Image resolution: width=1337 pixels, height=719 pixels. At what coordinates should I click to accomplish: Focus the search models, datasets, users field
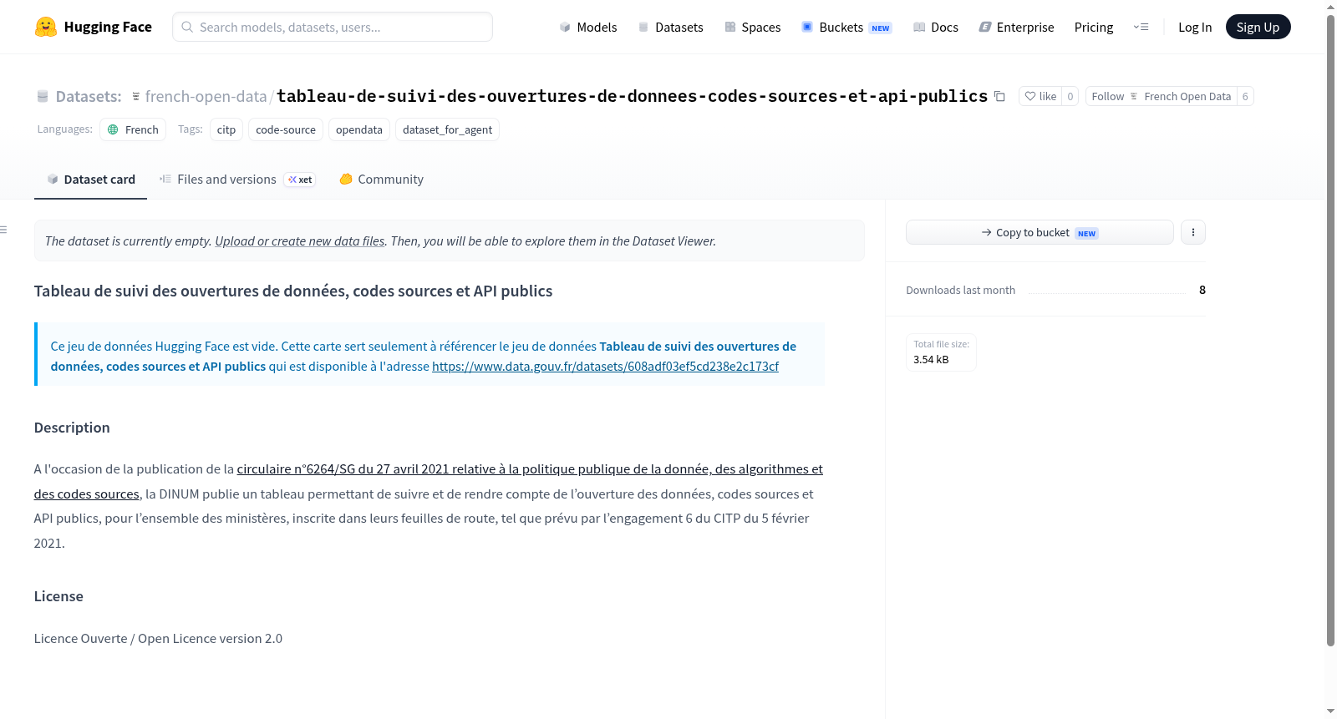coord(333,27)
